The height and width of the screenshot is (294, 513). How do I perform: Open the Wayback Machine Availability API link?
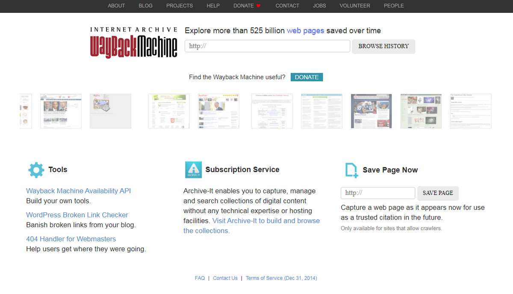(78, 191)
